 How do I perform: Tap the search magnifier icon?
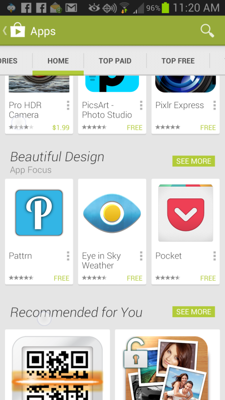[x=207, y=31]
